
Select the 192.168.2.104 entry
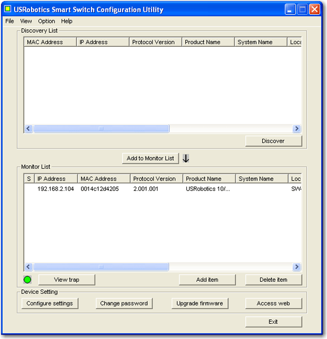point(56,189)
